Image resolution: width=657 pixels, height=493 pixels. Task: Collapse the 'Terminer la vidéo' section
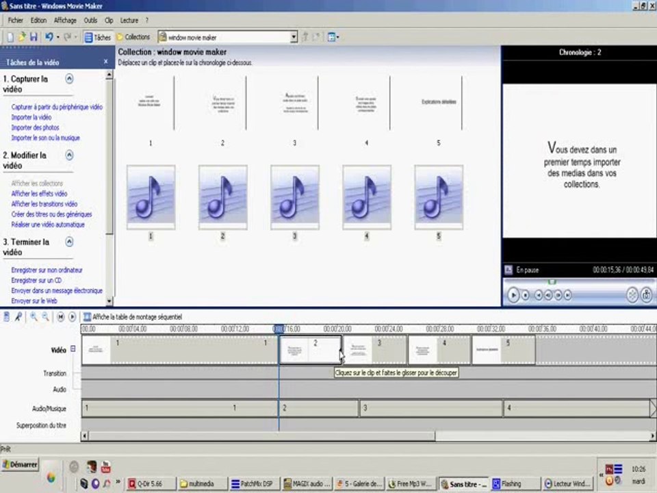pos(70,242)
